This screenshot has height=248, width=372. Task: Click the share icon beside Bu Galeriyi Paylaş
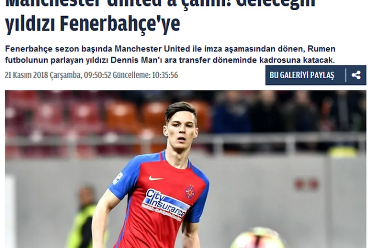pyautogui.click(x=356, y=75)
